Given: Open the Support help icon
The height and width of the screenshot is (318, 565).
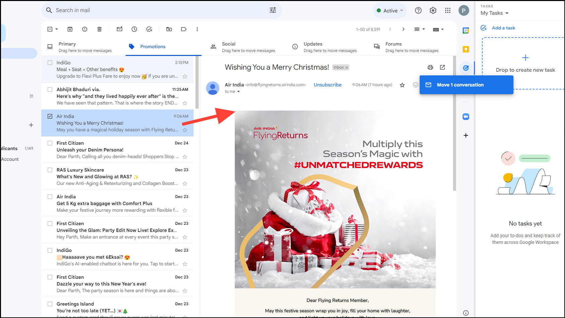Looking at the screenshot, I should point(418,10).
